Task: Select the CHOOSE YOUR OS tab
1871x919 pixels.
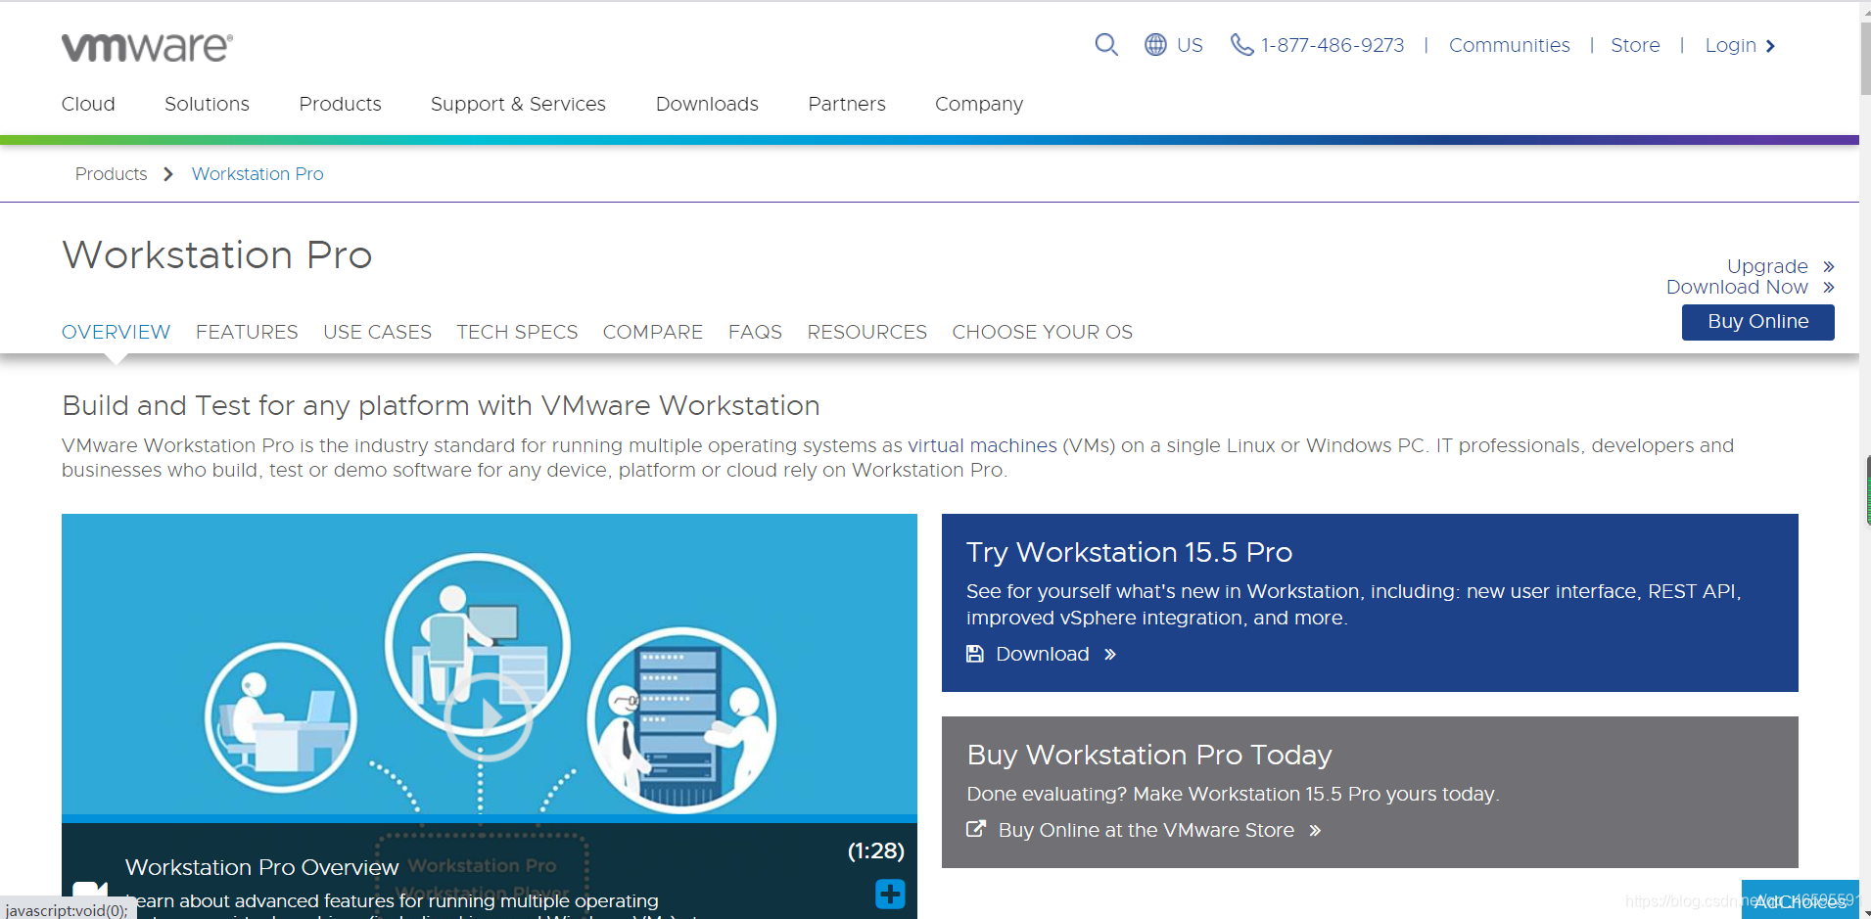Action: (1042, 332)
